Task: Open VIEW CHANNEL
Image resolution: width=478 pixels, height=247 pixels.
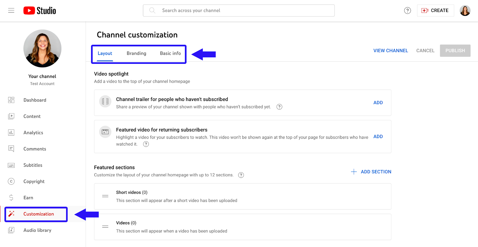Action: tap(390, 50)
